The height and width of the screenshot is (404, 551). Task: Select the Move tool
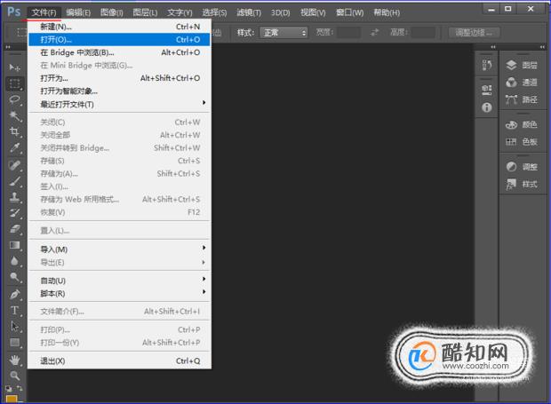pyautogui.click(x=14, y=67)
